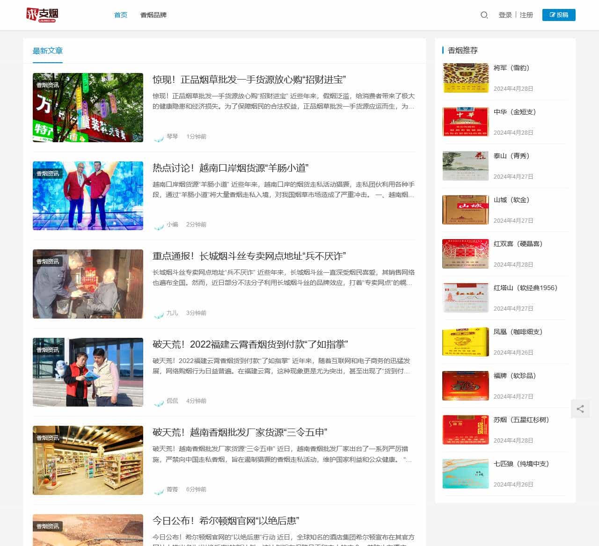Click thumbnail of 越南香烟批发厂家 article
The width and height of the screenshot is (599, 546).
pyautogui.click(x=88, y=460)
